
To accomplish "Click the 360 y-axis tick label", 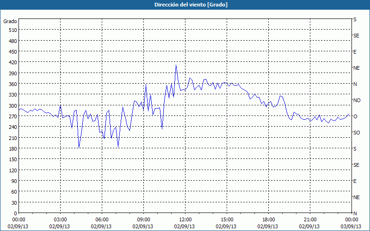I will 13,84.
